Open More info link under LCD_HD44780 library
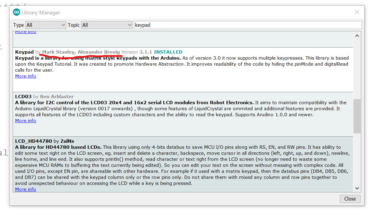 click(x=26, y=189)
